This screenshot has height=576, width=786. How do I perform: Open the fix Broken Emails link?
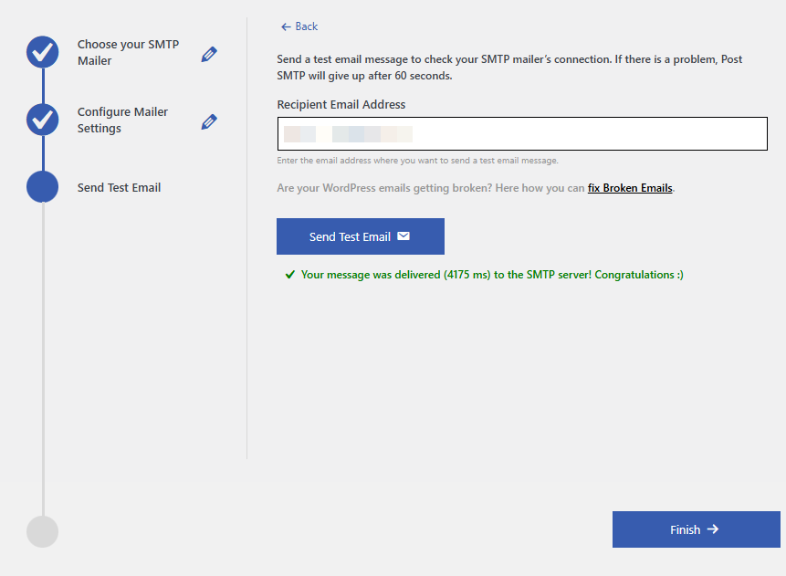630,188
